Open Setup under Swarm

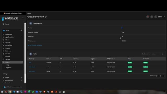point(7,65)
